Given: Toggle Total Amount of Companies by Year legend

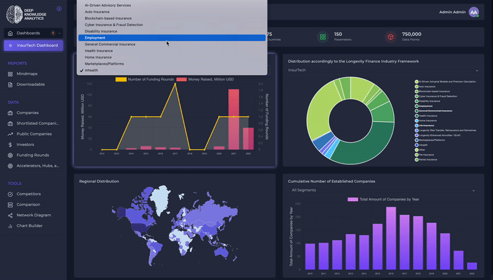Looking at the screenshot, I should click(383, 199).
